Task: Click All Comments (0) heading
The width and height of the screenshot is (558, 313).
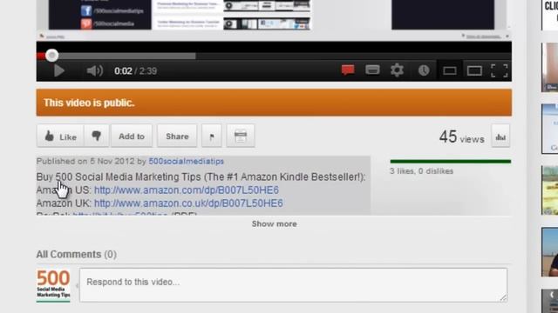Action: 77,255
